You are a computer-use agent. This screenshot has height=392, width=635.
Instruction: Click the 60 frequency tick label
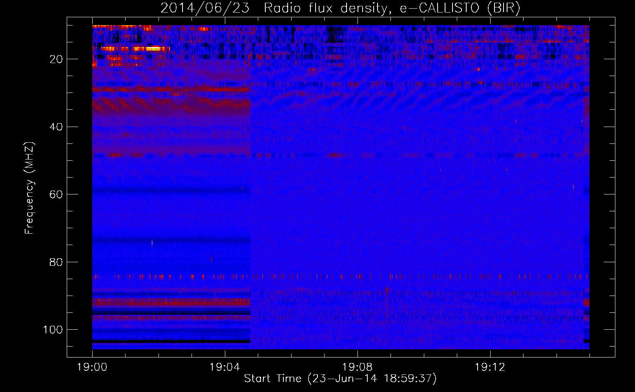pos(56,194)
